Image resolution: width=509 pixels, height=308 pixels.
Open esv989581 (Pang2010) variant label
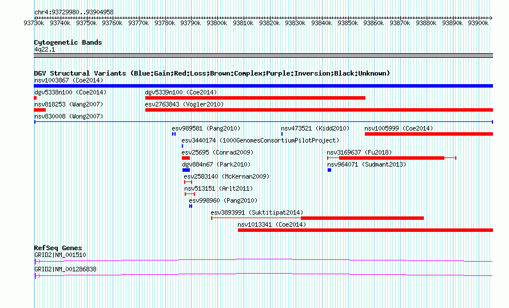[206, 128]
